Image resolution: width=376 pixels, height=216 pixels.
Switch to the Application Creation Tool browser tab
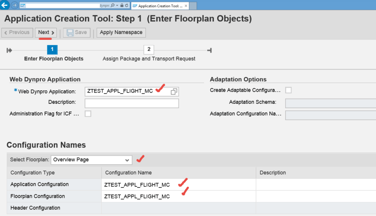tap(160, 6)
